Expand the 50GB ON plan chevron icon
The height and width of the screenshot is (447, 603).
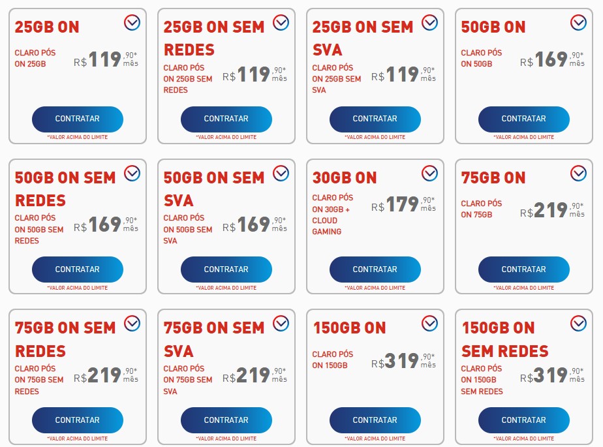(x=578, y=23)
